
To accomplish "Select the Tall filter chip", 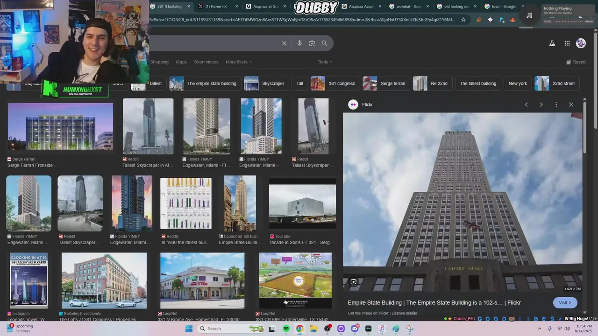I will [x=300, y=84].
